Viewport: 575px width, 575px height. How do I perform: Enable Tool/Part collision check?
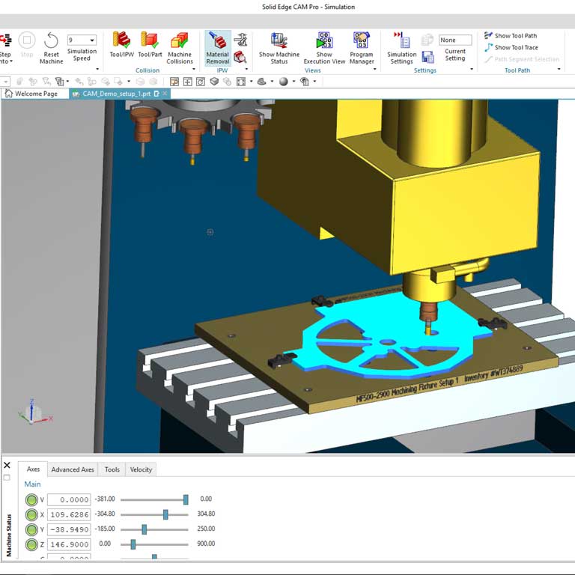[150, 40]
